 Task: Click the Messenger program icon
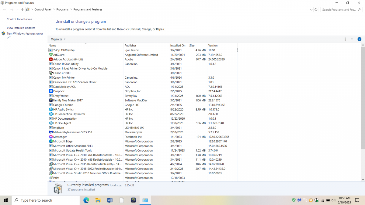click(x=51, y=137)
